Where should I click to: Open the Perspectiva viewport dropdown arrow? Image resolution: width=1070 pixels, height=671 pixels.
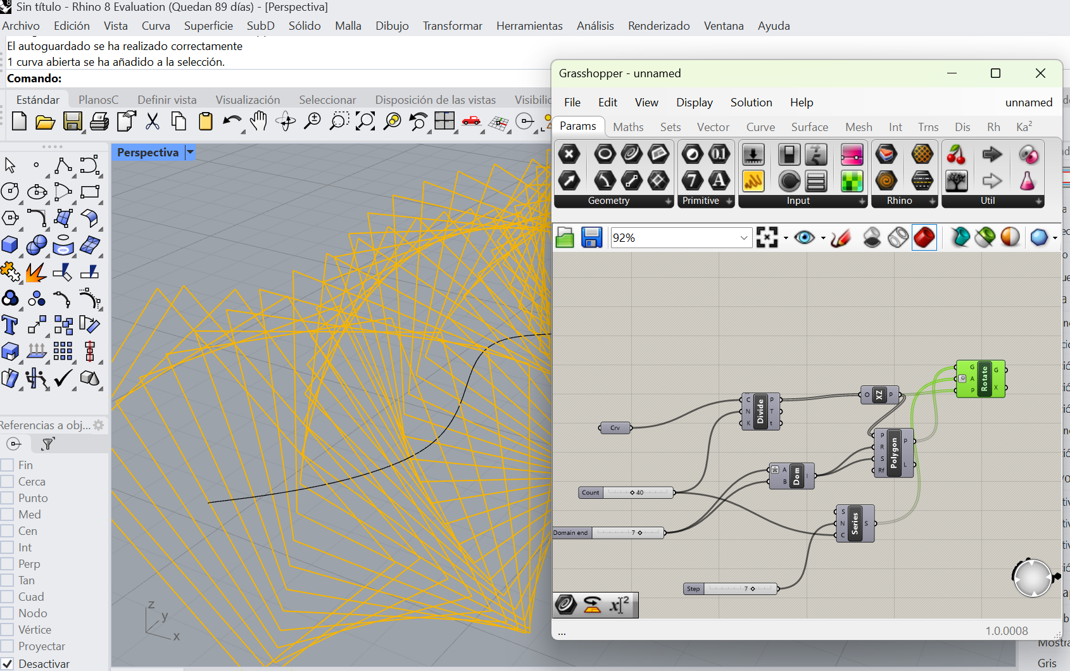pos(190,153)
